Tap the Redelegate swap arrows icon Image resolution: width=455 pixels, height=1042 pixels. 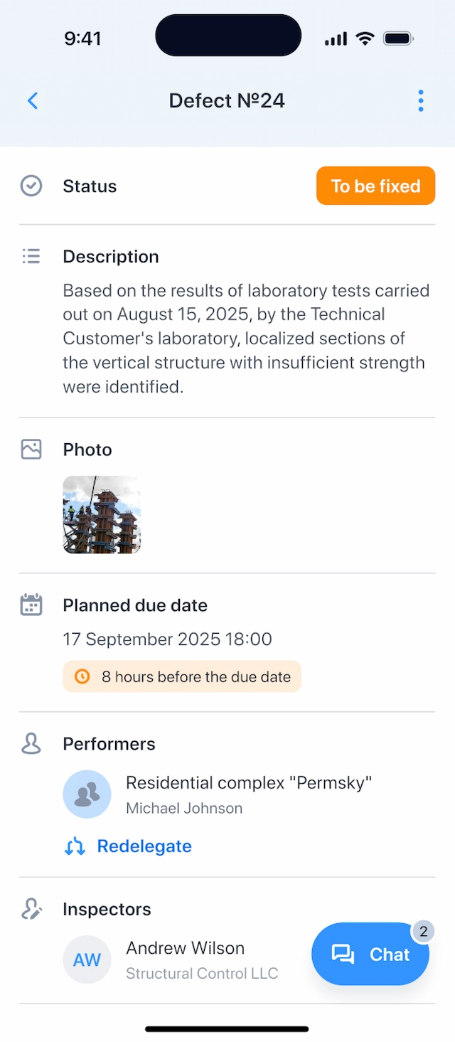point(75,846)
